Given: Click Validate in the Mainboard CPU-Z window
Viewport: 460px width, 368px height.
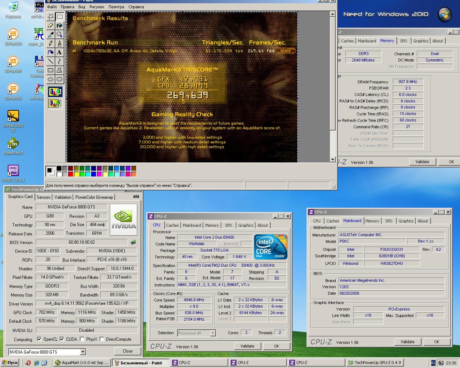Looking at the screenshot, I should 408,342.
